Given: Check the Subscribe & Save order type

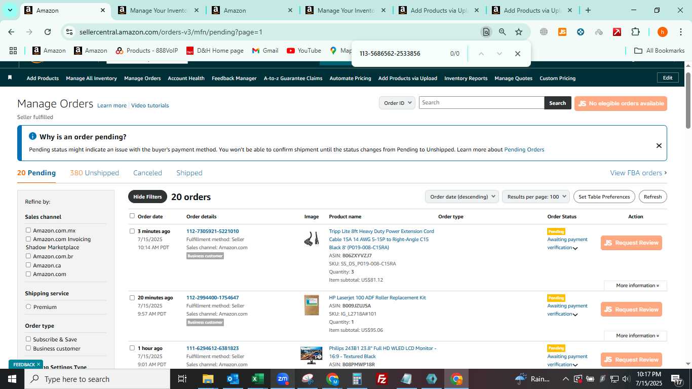Looking at the screenshot, I should click(x=28, y=339).
